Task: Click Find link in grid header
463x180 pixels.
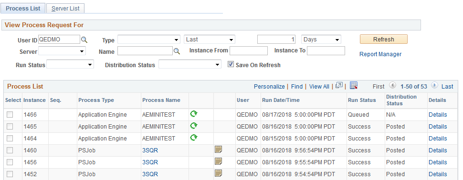Action: click(x=297, y=87)
